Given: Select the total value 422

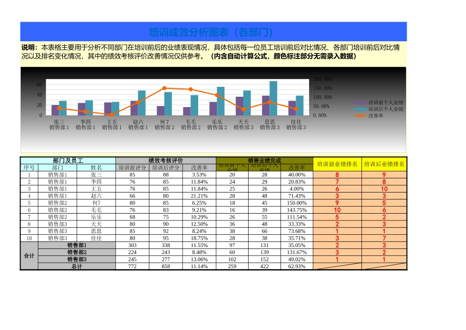Looking at the screenshot, I should click(x=264, y=267).
